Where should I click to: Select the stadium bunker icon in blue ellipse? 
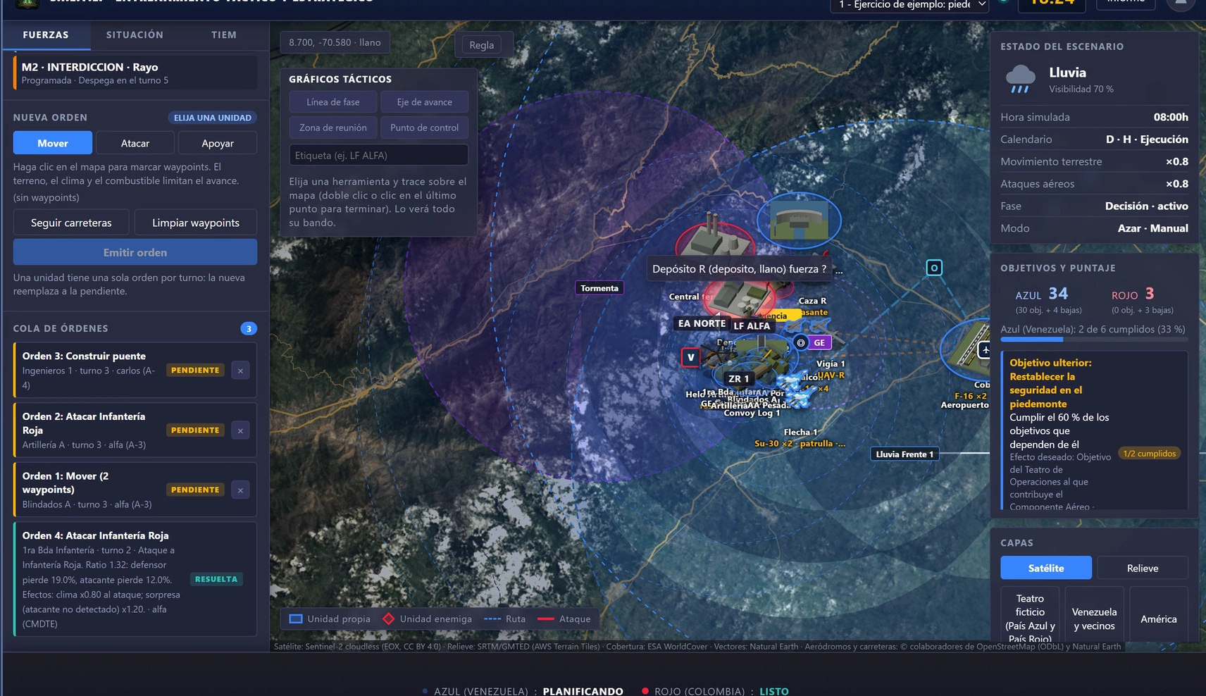[x=799, y=220]
